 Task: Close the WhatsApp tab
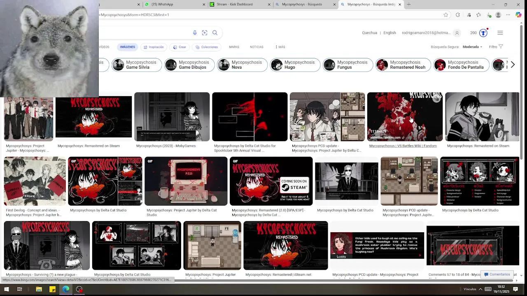(204, 5)
